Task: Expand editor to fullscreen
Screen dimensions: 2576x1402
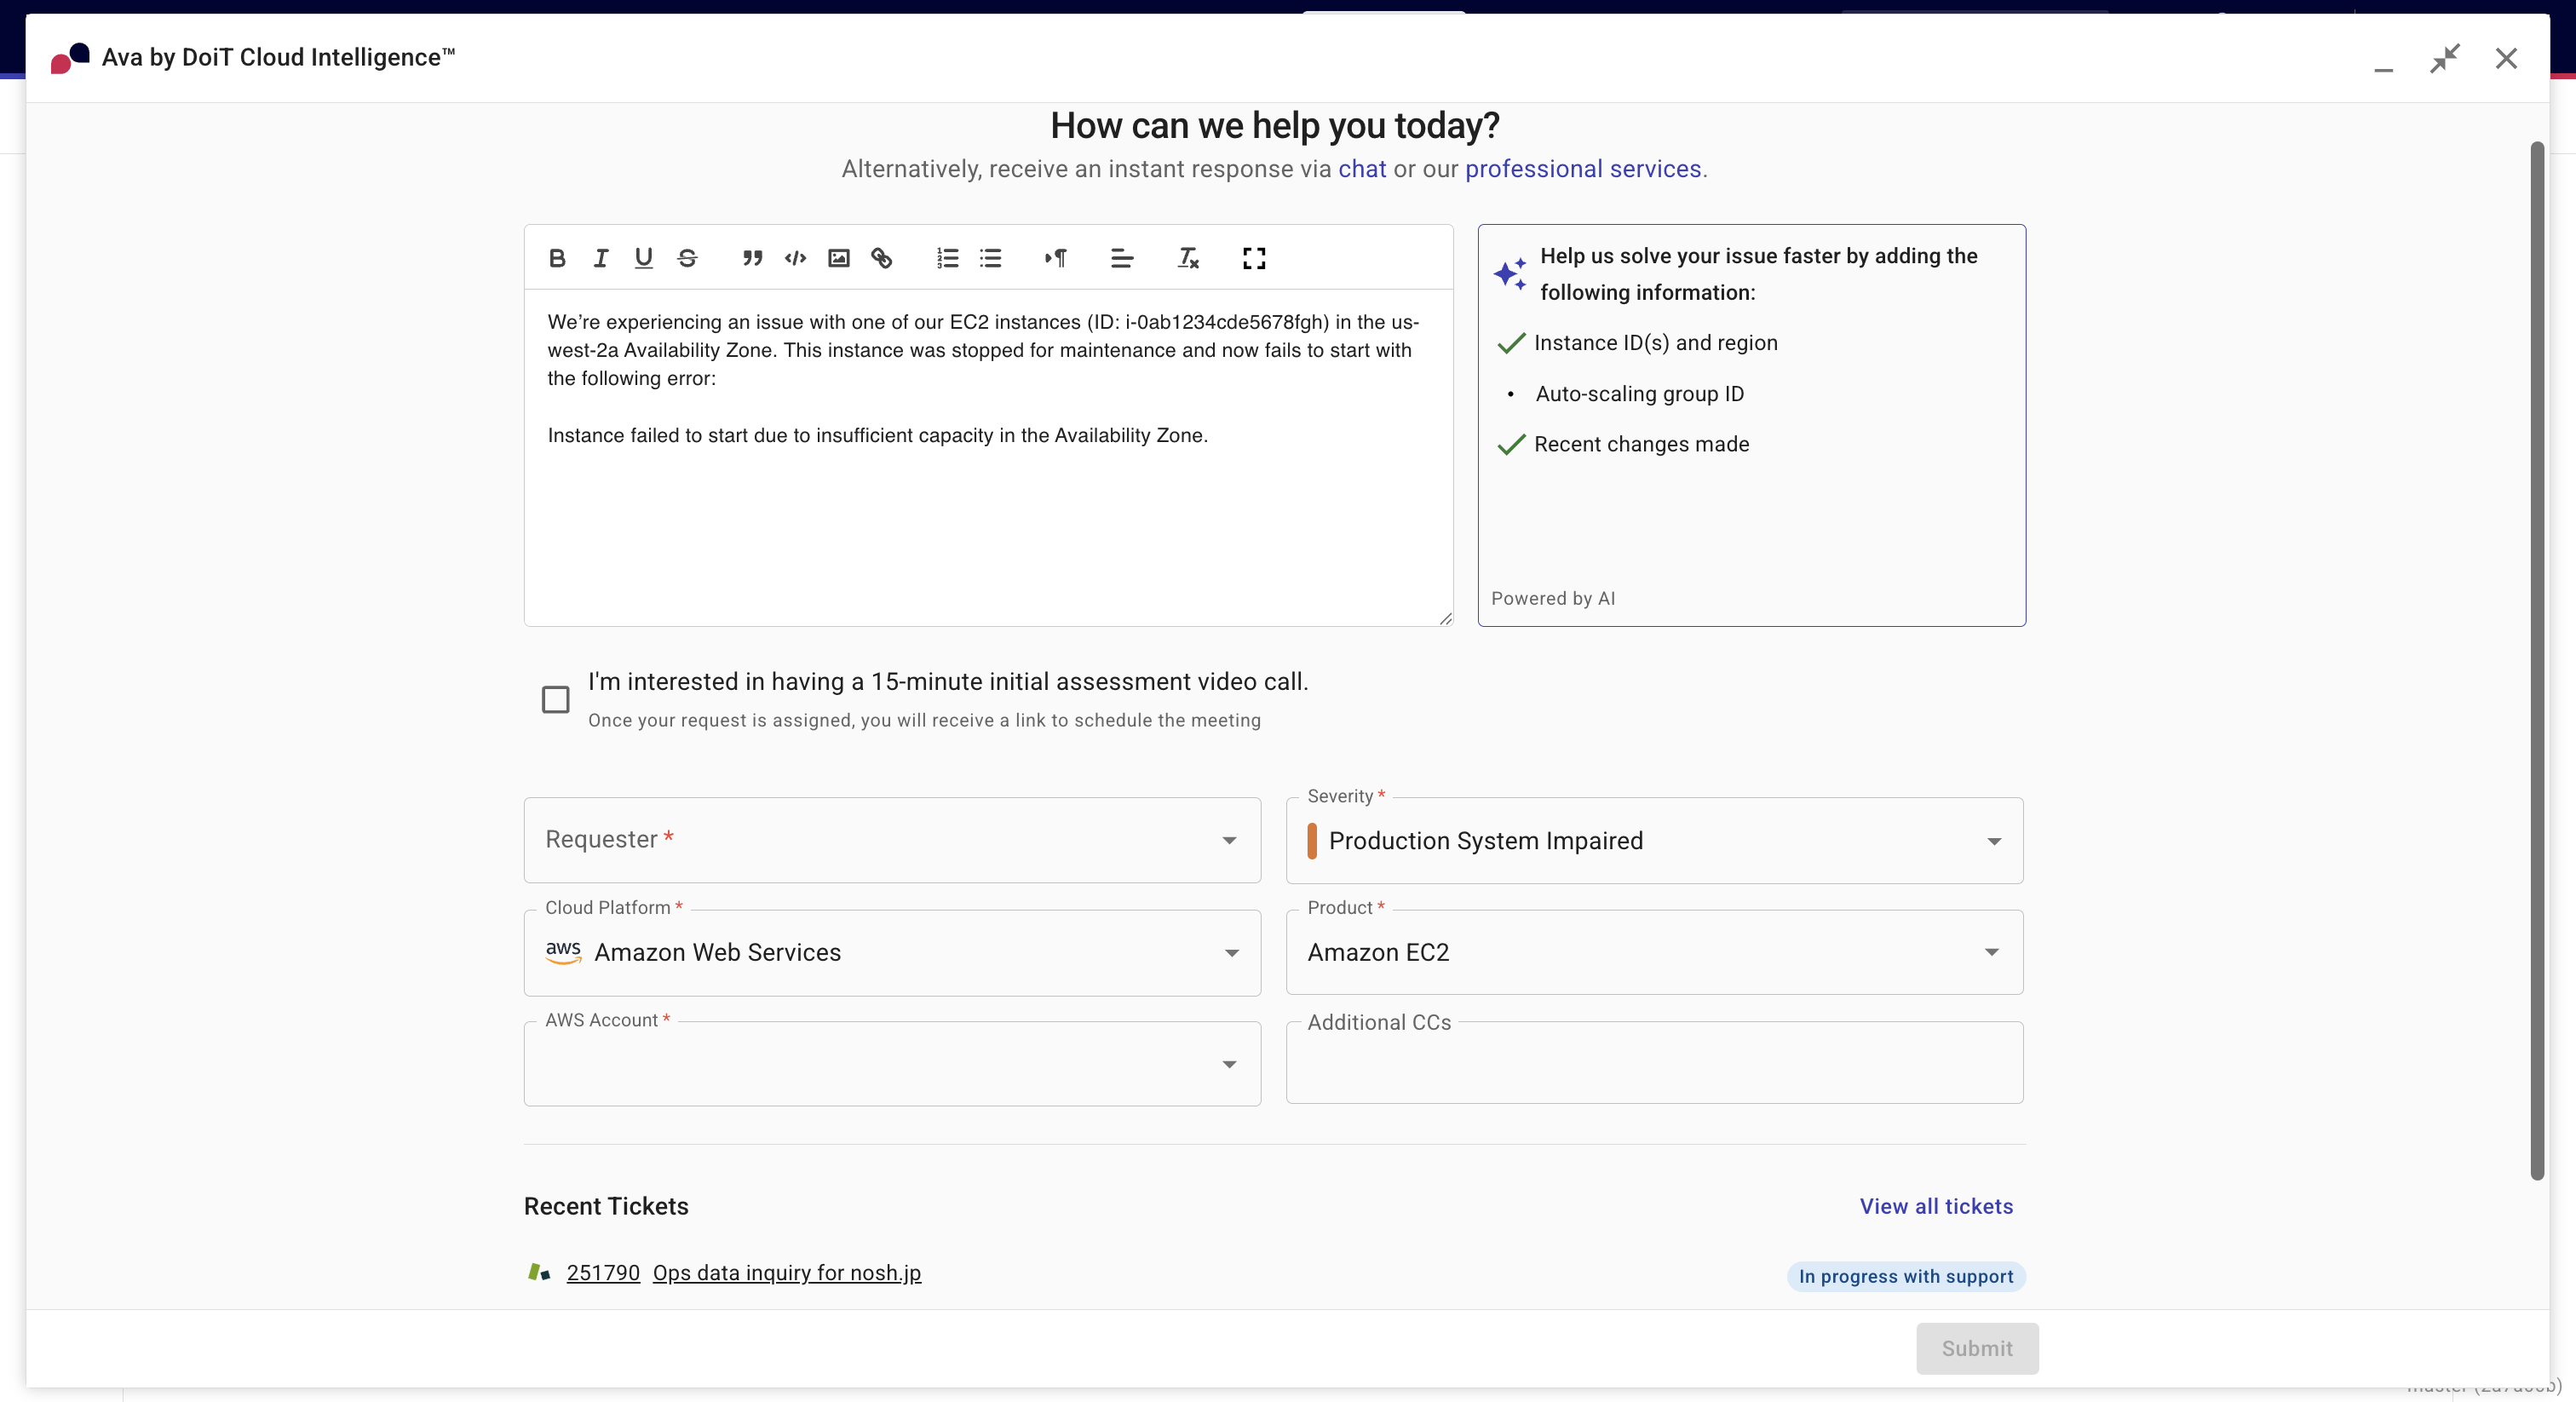Action: pos(1253,258)
